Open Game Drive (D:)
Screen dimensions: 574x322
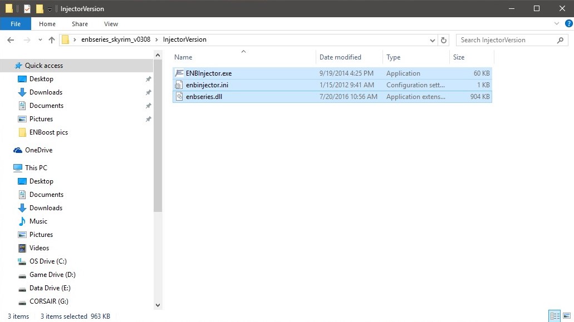point(52,275)
